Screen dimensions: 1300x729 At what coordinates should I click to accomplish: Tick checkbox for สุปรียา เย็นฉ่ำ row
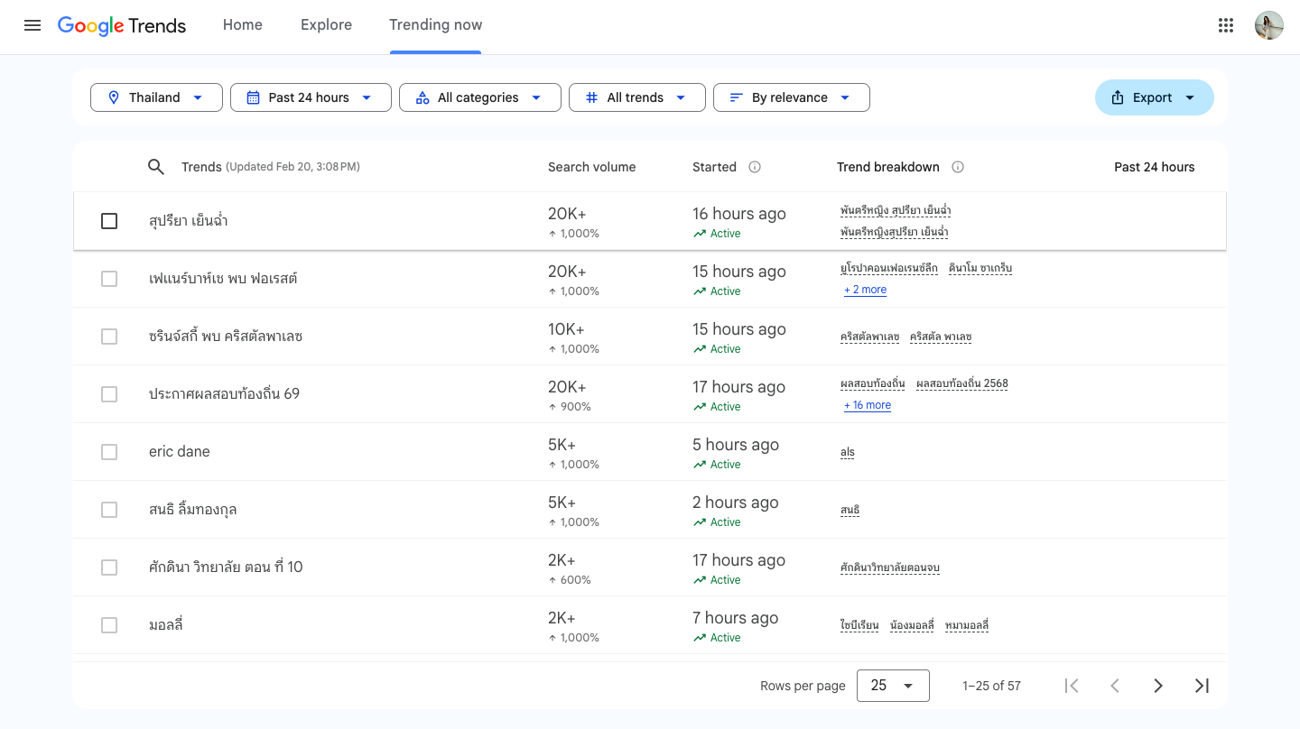coord(109,221)
